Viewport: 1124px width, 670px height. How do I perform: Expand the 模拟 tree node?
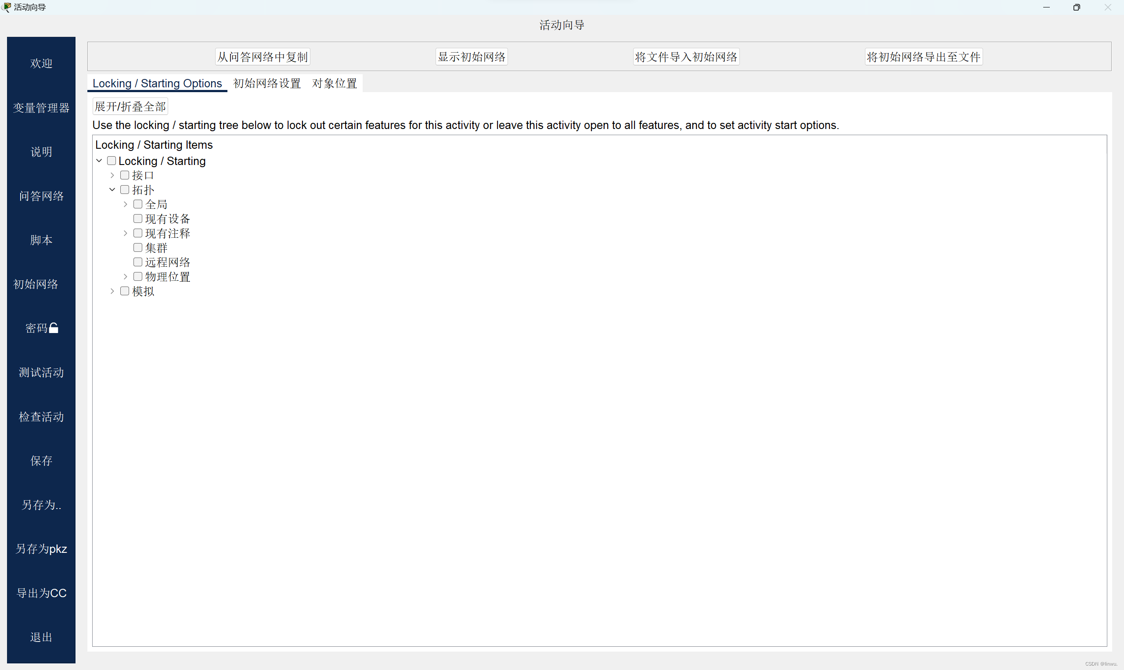click(x=112, y=291)
